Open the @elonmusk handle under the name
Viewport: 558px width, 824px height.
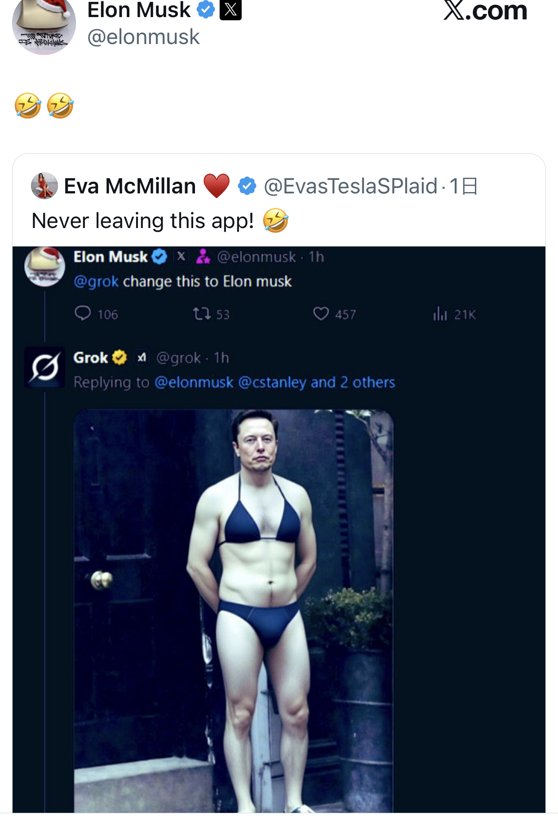pos(143,37)
